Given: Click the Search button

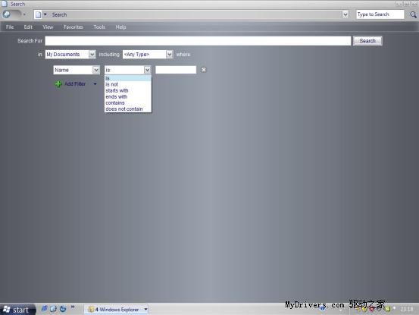Looking at the screenshot, I should pyautogui.click(x=367, y=41).
